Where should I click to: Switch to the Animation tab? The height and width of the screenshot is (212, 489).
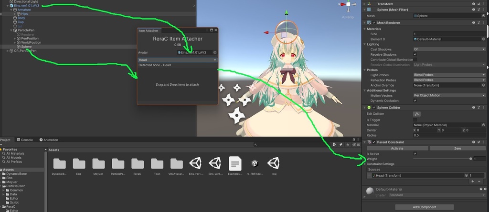tap(49, 140)
